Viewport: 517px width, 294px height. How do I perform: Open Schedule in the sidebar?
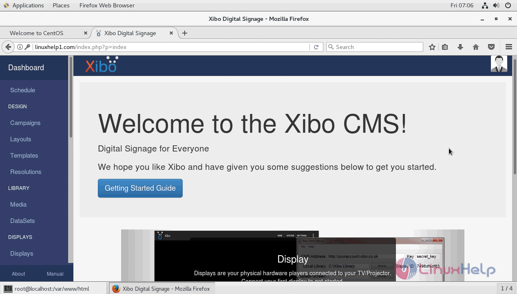click(22, 90)
